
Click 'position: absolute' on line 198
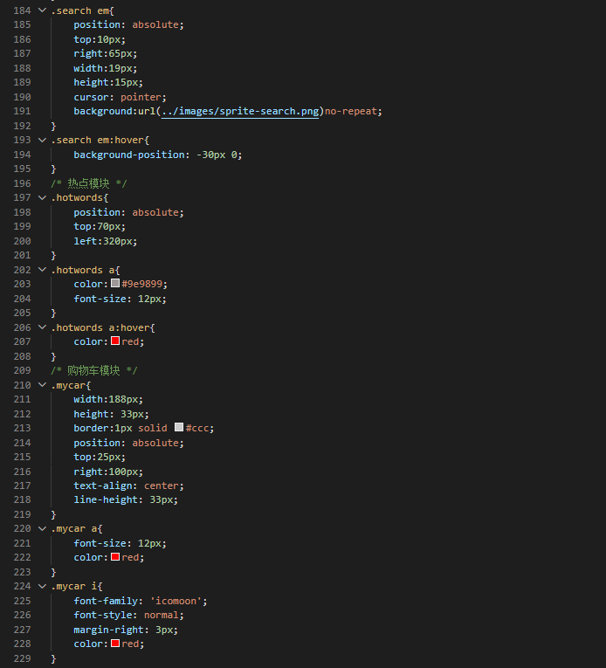128,212
